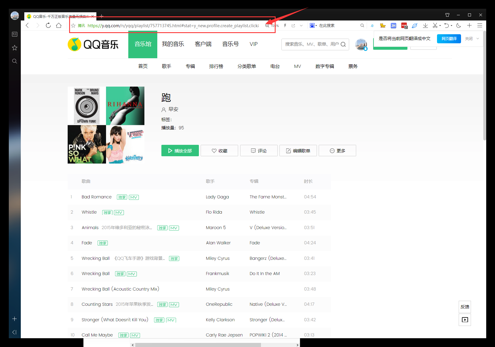Open the red extension with badge 2

[404, 26]
